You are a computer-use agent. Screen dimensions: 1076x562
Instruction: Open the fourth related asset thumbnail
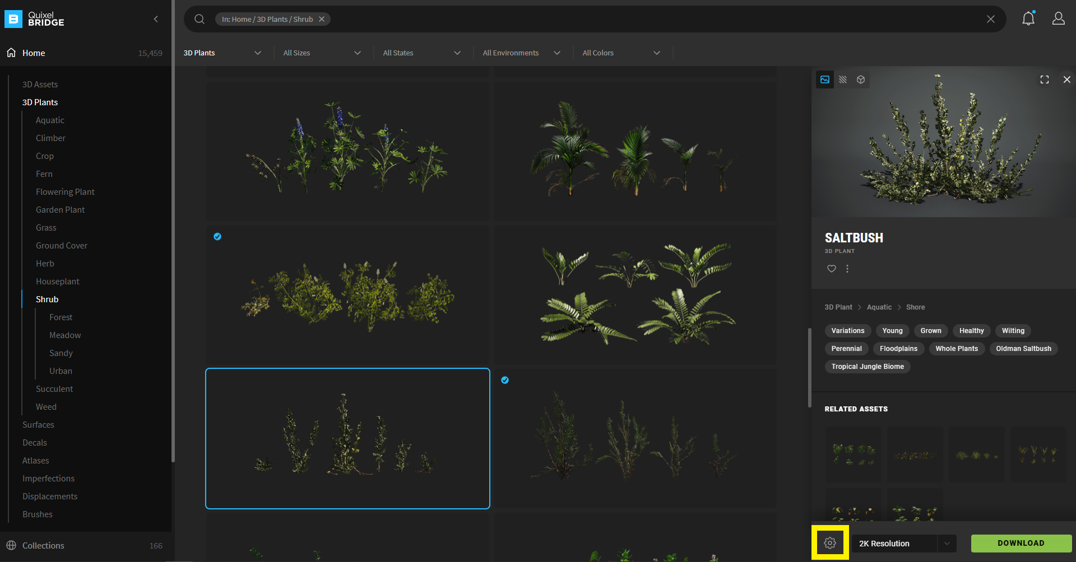[1038, 455]
